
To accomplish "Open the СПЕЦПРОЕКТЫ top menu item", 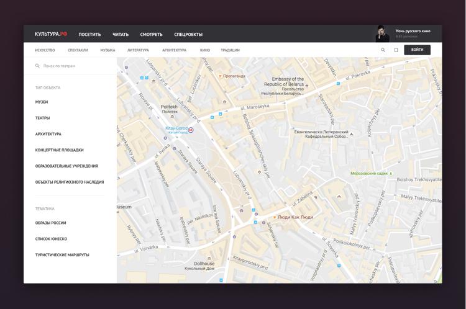I will click(188, 35).
